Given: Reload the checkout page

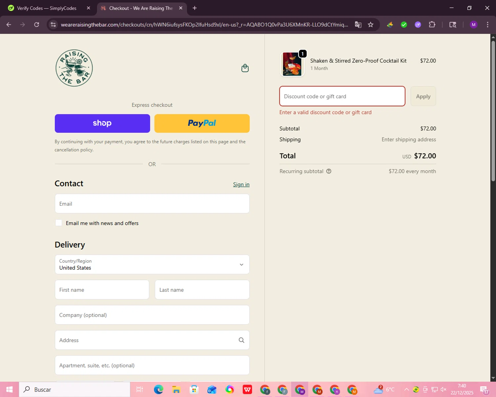Looking at the screenshot, I should (37, 24).
